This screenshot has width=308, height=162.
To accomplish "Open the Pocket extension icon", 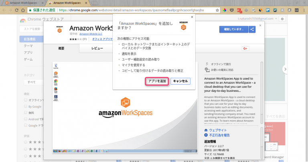I will [232, 10].
